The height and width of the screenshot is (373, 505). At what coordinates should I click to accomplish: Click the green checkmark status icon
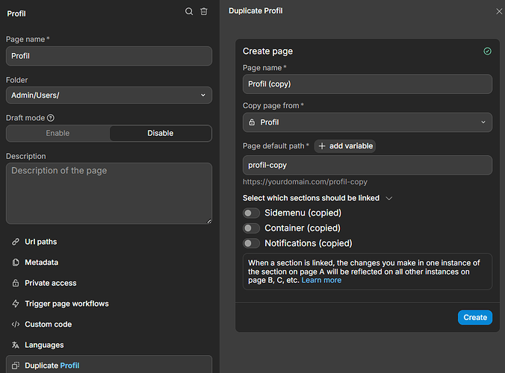[x=487, y=51]
